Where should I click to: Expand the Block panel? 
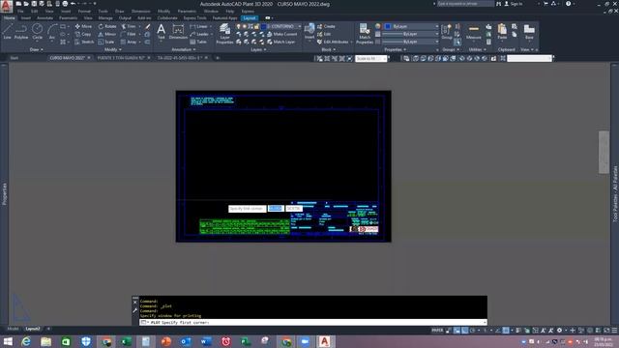[329, 49]
